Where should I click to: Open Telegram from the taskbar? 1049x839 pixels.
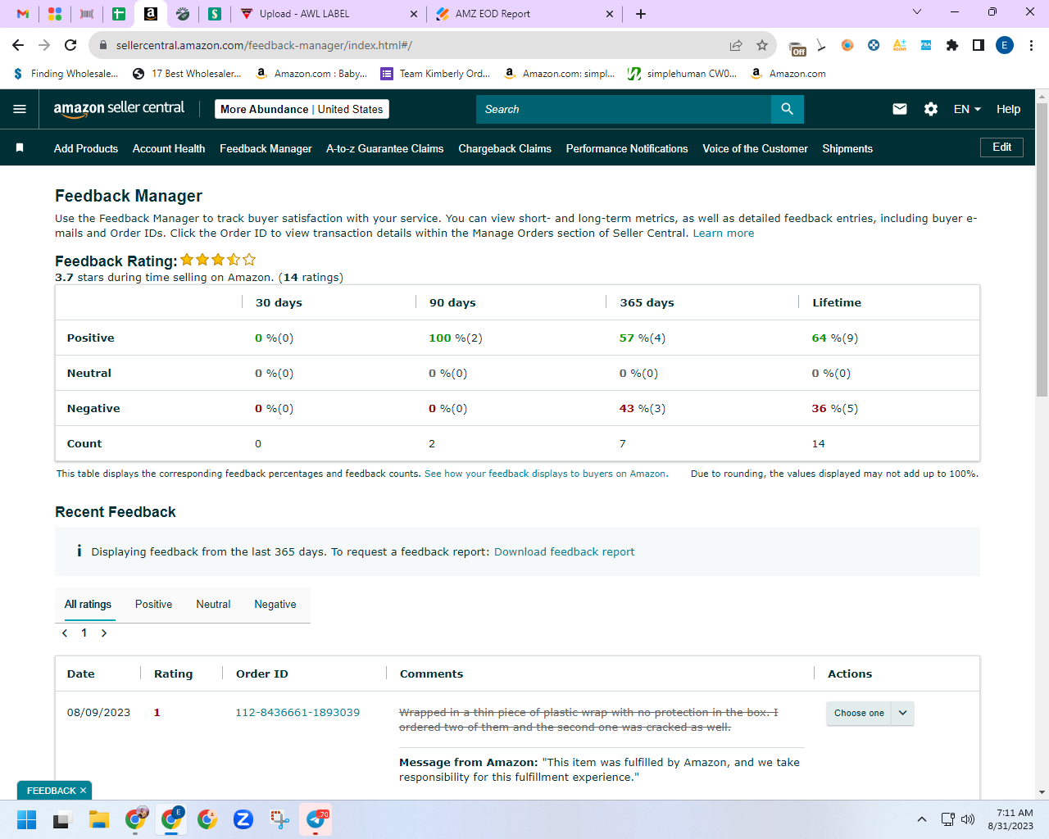[316, 819]
